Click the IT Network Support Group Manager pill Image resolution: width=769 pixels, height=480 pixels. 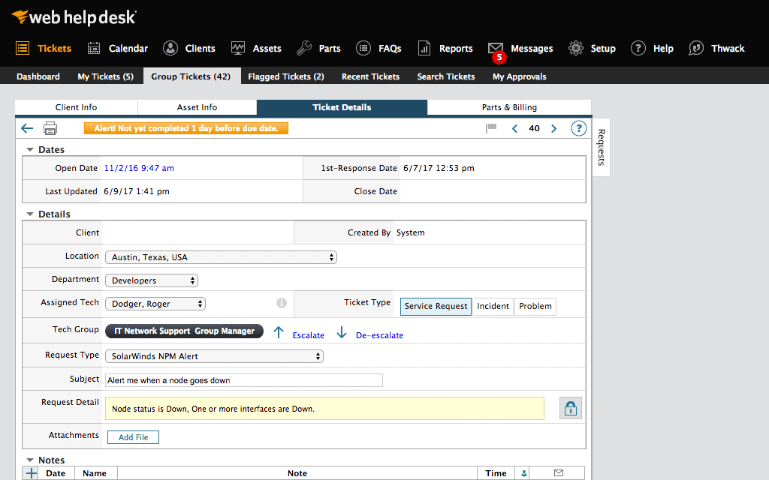[x=185, y=331]
